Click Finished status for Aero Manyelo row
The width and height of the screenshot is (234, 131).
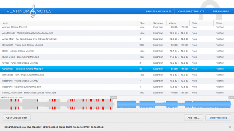tap(219, 33)
